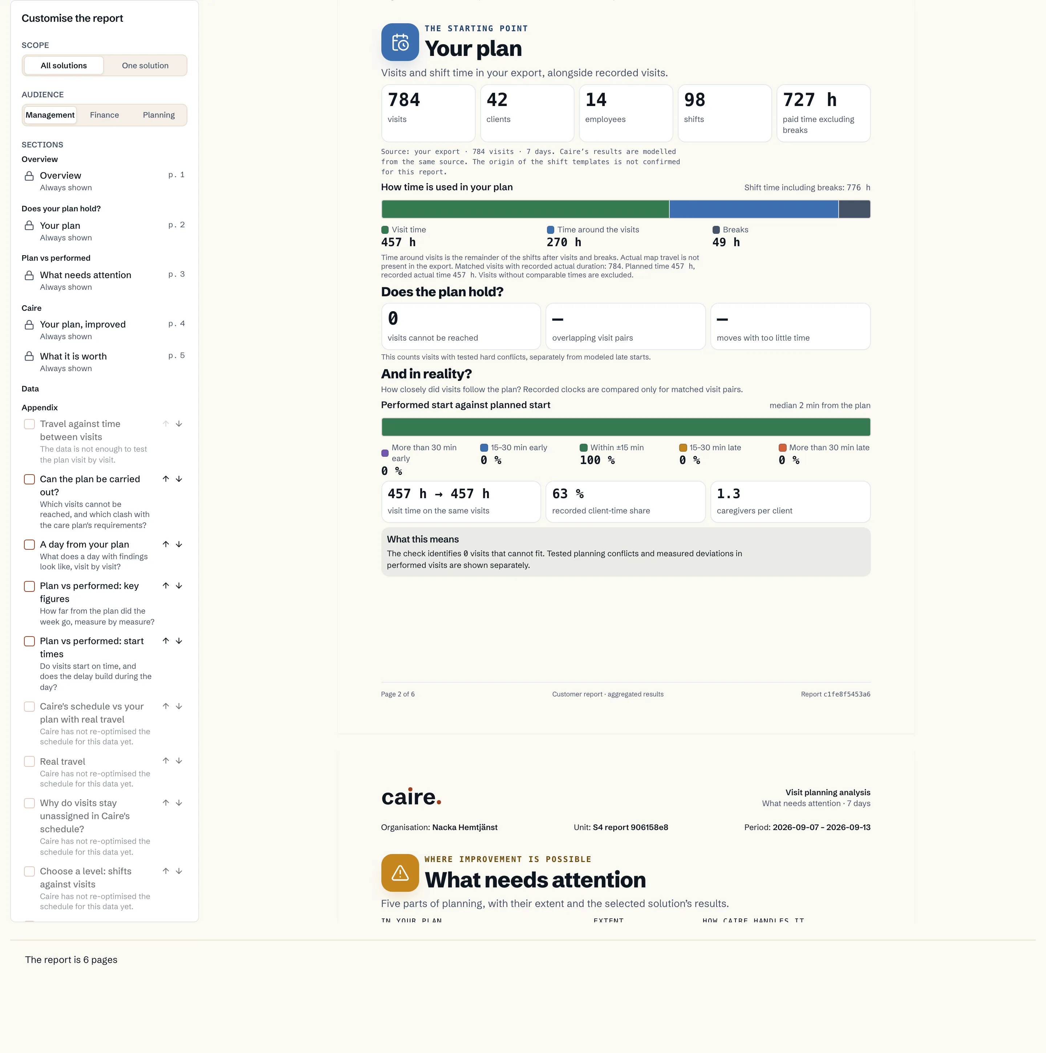Move 'Plan vs performed: start times' down
This screenshot has width=1046, height=1053.
[179, 641]
